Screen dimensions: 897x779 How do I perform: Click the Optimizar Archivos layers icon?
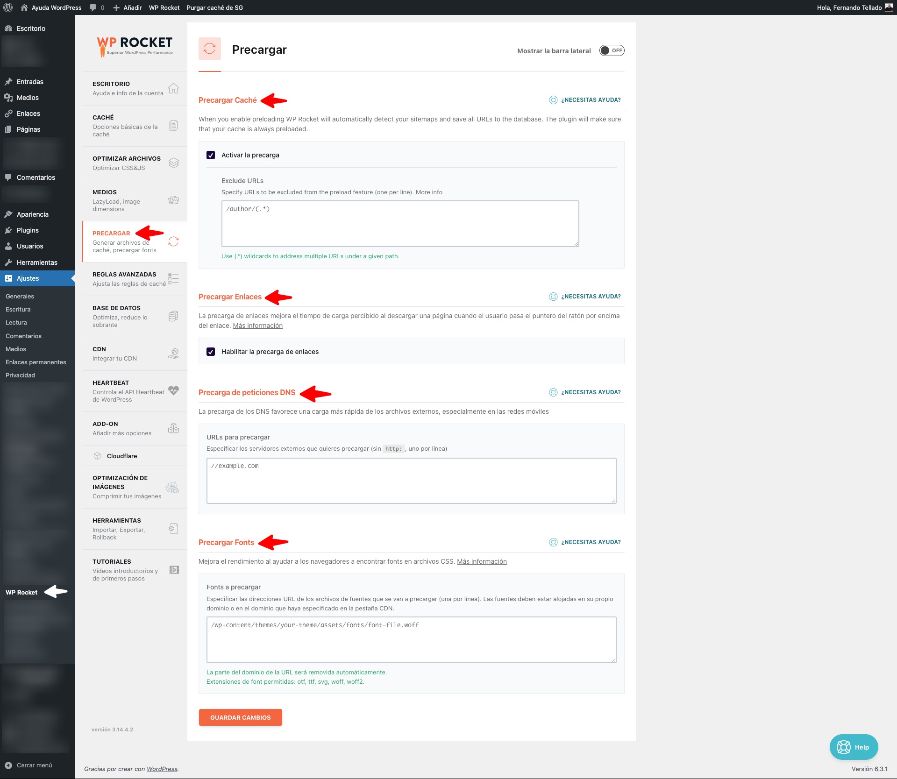[173, 163]
